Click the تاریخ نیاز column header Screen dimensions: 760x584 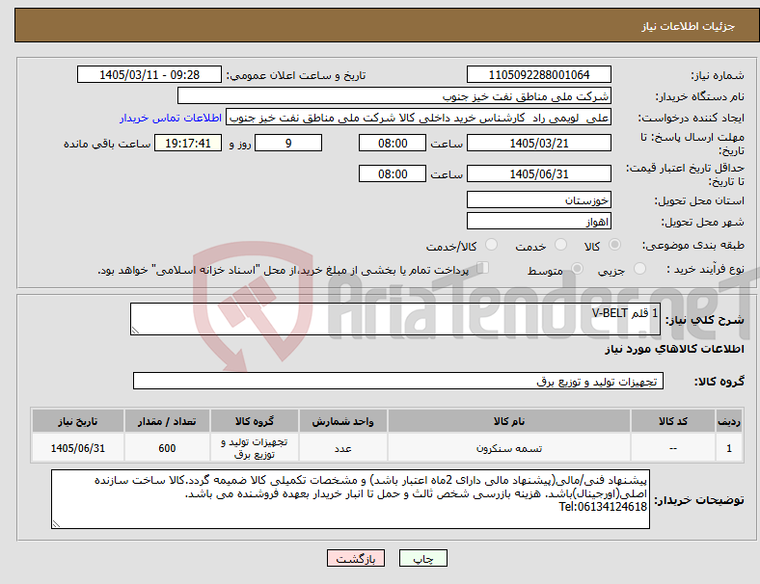click(77, 421)
